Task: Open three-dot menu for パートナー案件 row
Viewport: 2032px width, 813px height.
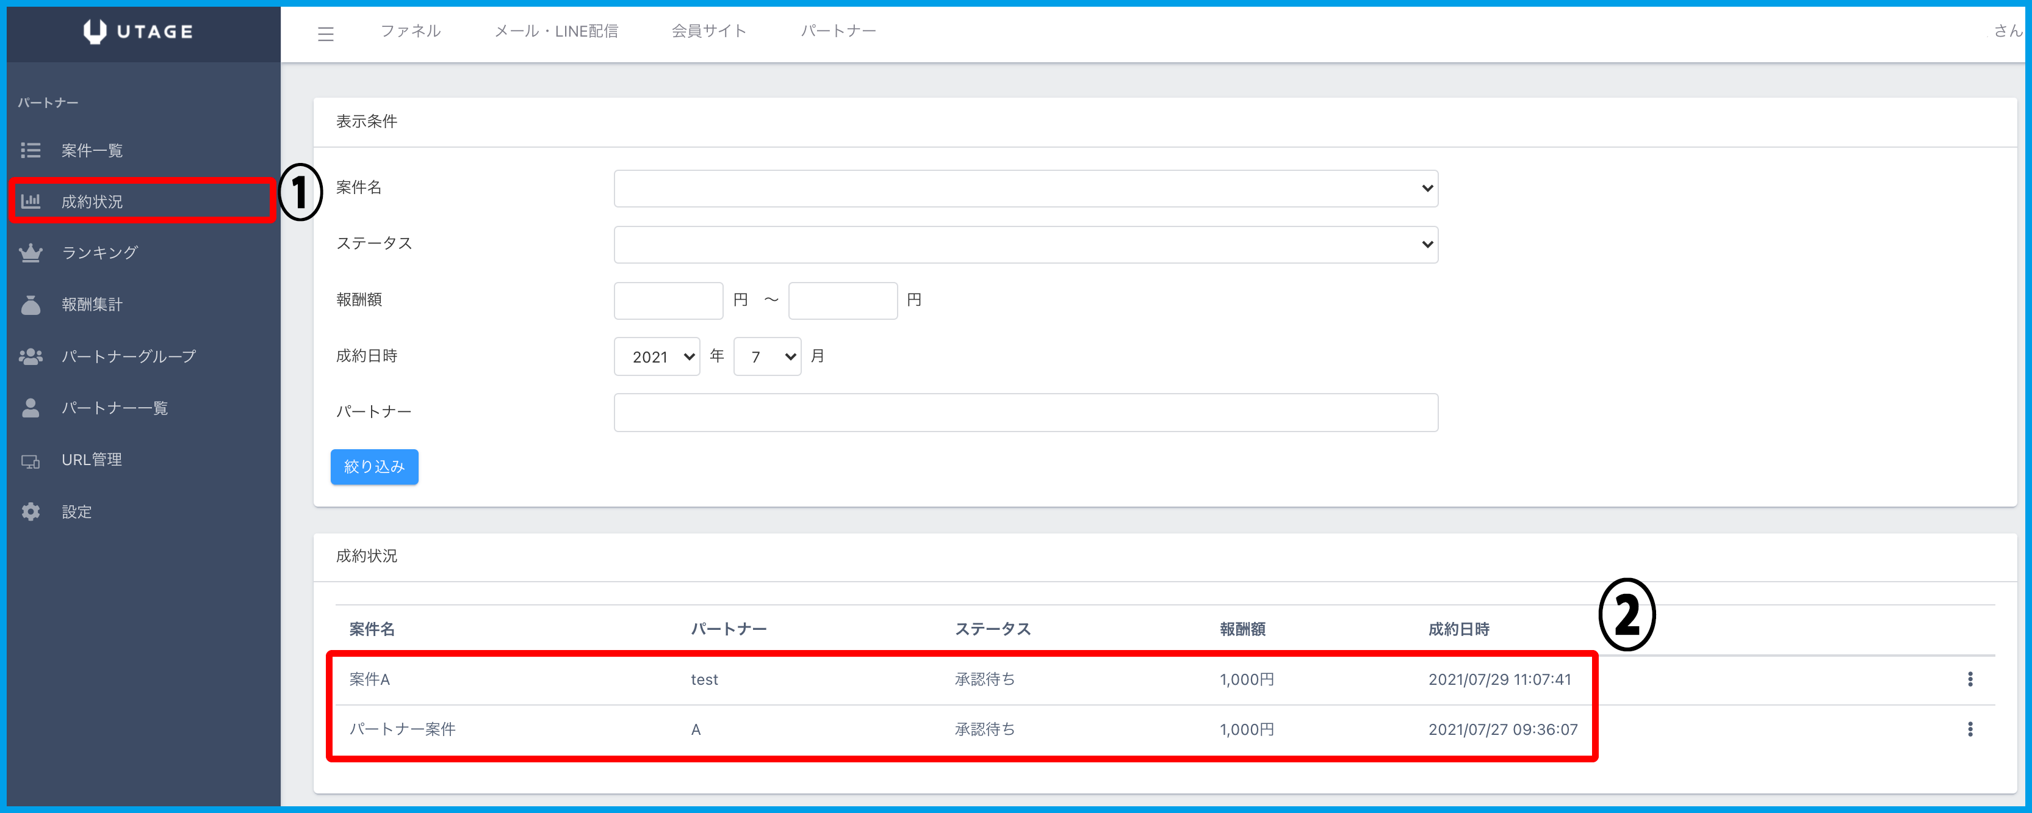Action: pyautogui.click(x=1970, y=729)
